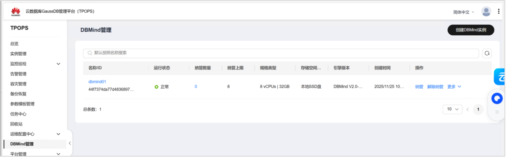This screenshot has width=506, height=157.
Task: Collapse the left sidebar with arrow handle
Action: [70, 143]
